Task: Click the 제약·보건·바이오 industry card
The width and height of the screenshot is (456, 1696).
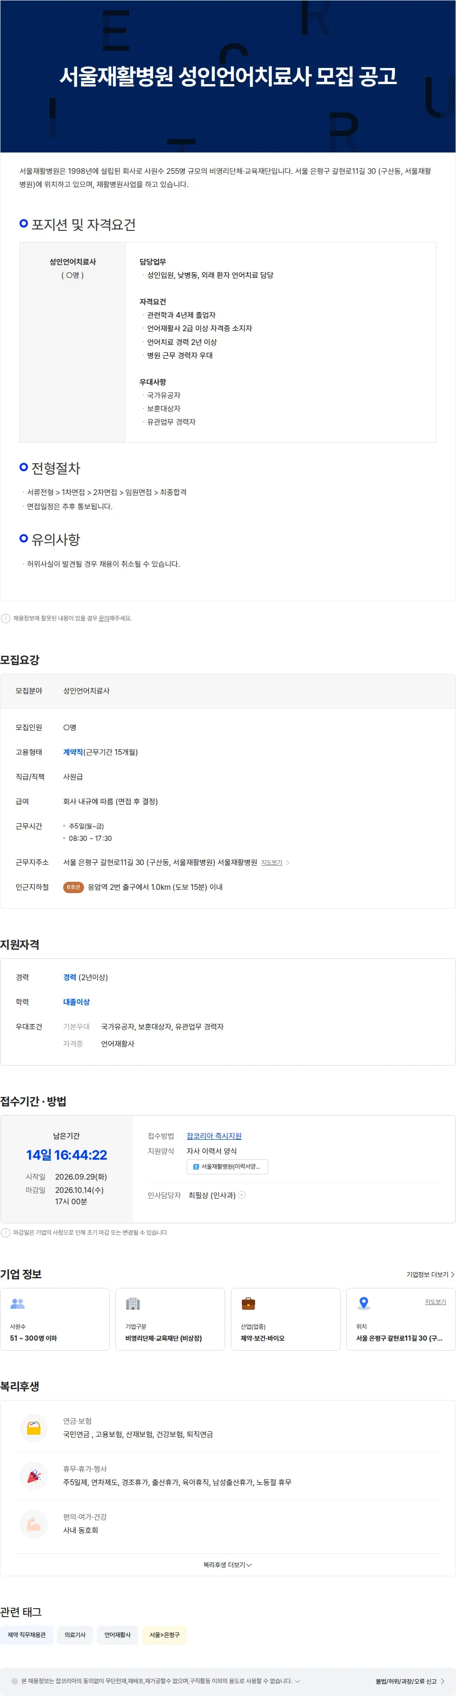Action: (x=285, y=1319)
